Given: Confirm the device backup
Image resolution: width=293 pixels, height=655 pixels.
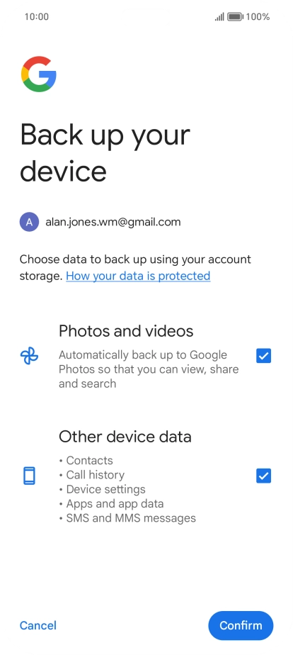Looking at the screenshot, I should tap(241, 625).
